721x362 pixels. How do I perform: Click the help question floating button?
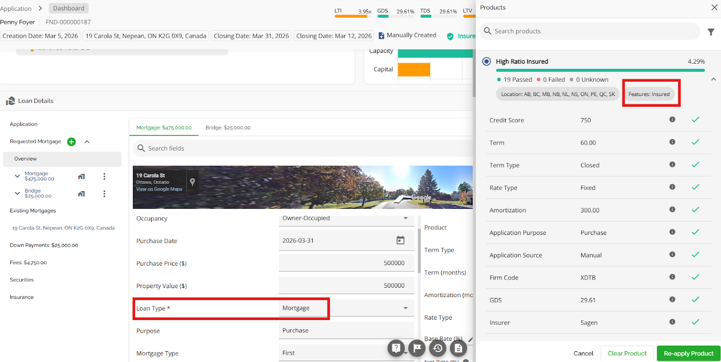(x=396, y=348)
